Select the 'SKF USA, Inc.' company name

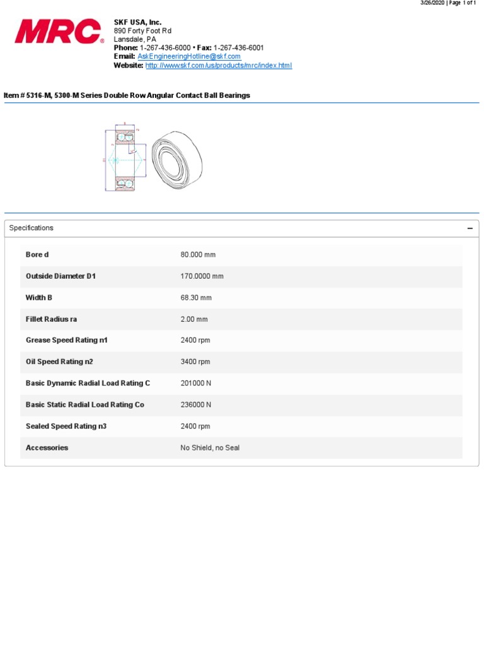pyautogui.click(x=137, y=23)
